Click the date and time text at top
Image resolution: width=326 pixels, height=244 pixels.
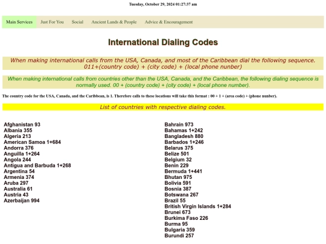[x=163, y=4]
